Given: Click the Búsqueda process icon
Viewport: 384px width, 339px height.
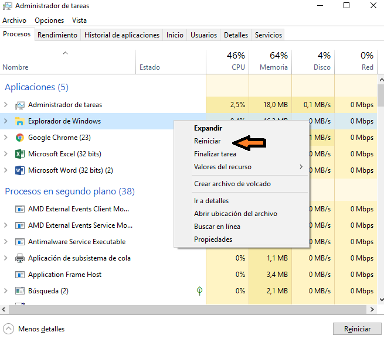Looking at the screenshot, I should tap(19, 291).
